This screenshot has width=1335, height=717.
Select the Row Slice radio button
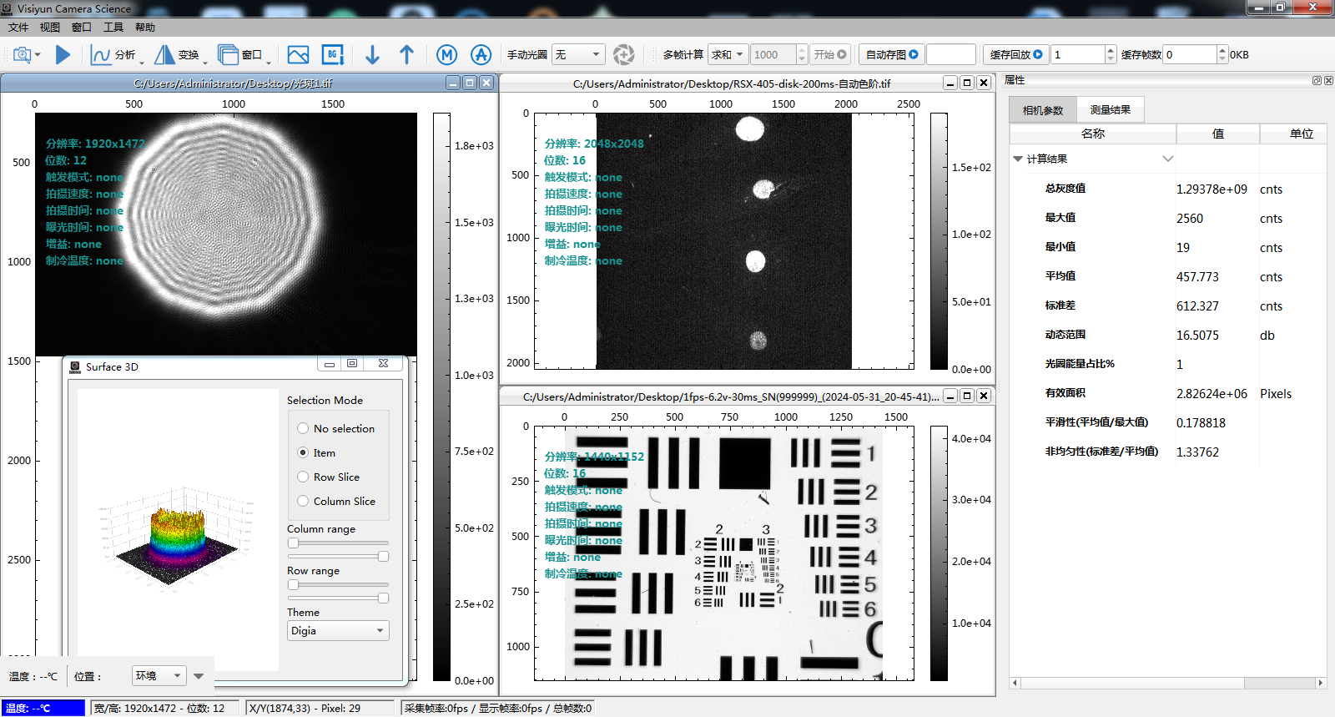coord(303,477)
